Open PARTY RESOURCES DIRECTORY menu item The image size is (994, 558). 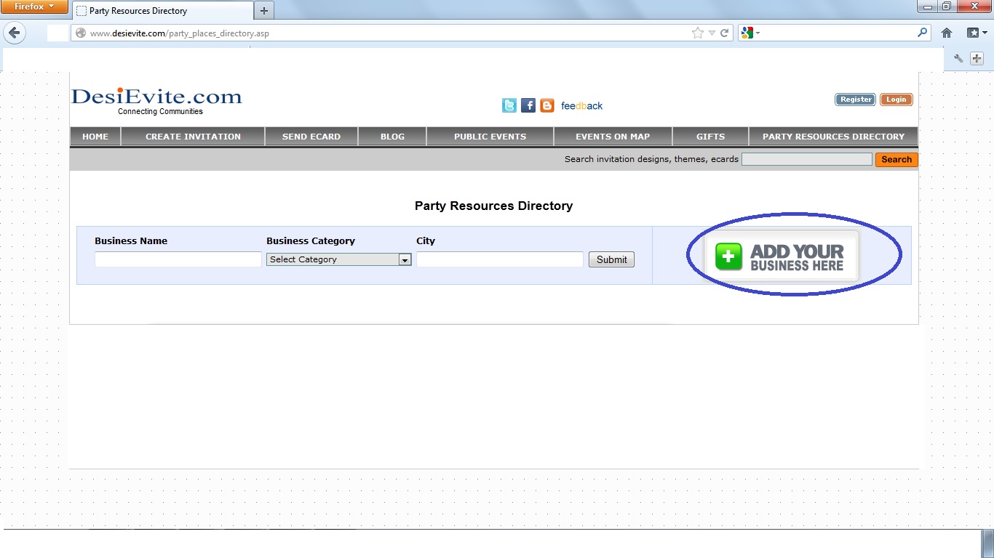point(833,137)
